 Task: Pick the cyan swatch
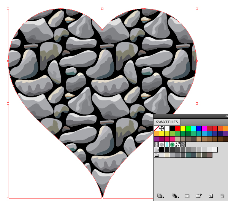click(x=193, y=129)
